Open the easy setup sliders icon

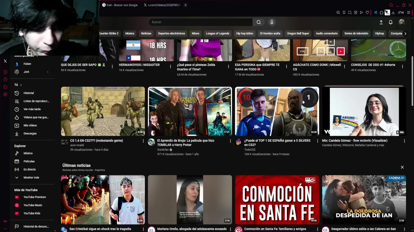[409, 13]
